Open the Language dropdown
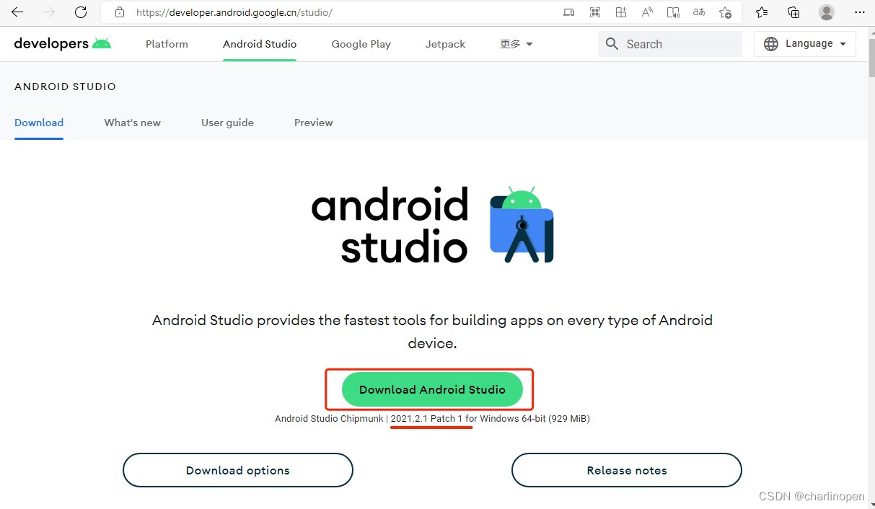The width and height of the screenshot is (875, 509). tap(805, 44)
